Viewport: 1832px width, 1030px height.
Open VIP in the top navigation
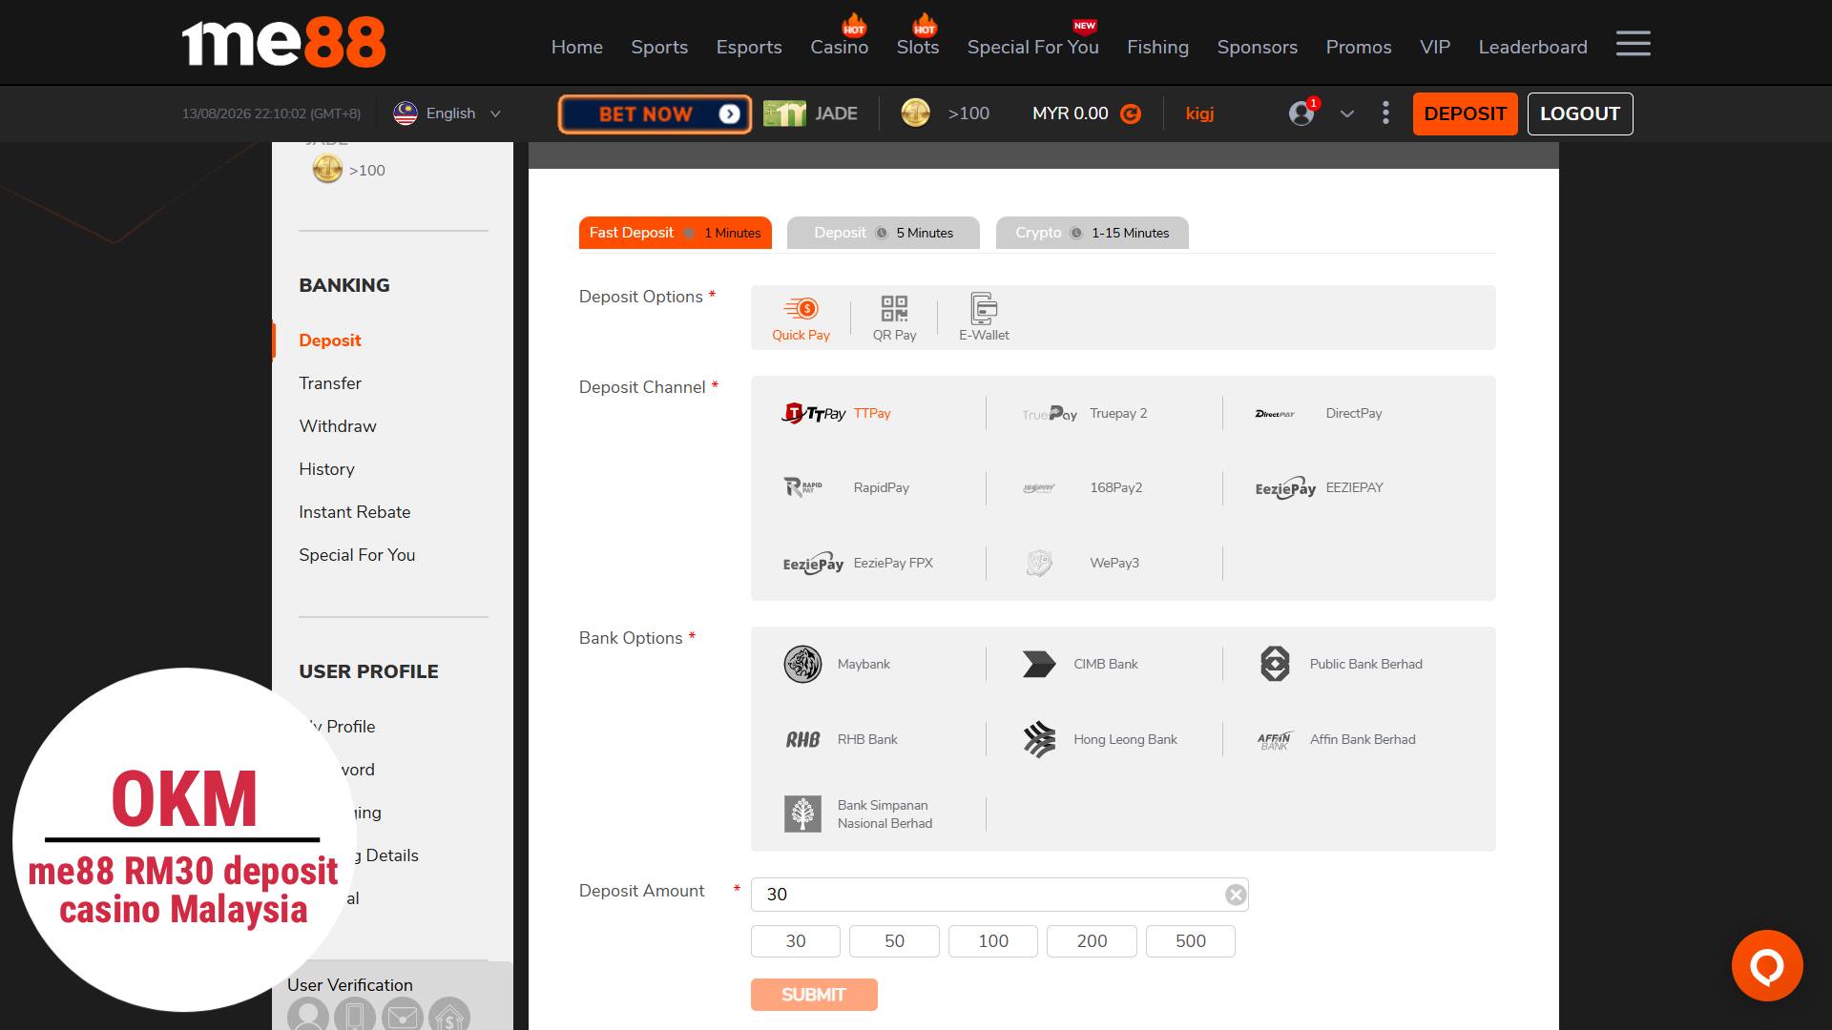pos(1435,47)
